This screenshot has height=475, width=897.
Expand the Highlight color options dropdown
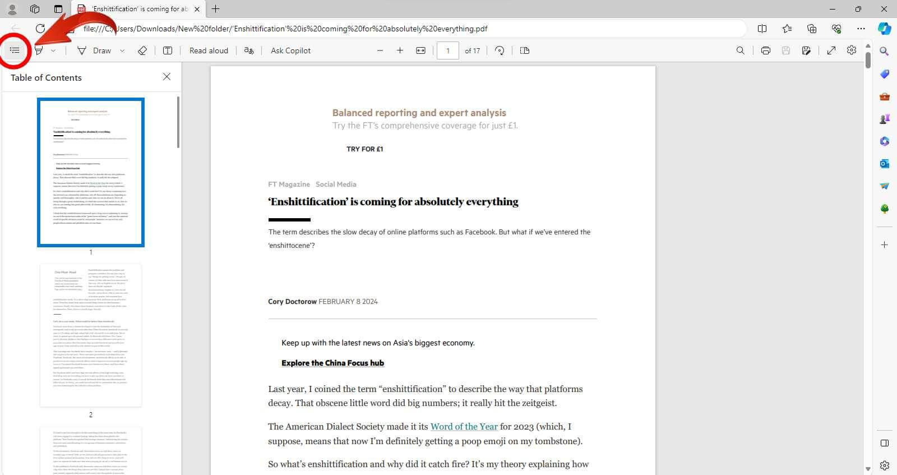tap(53, 50)
